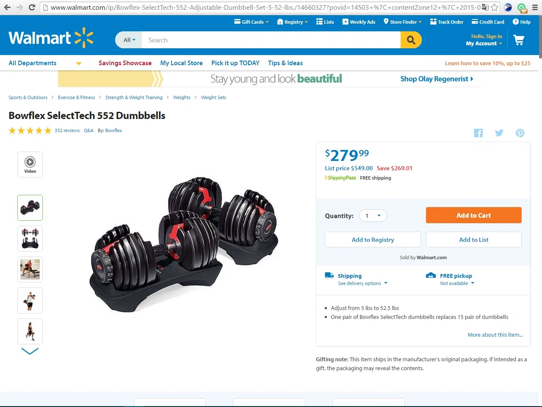The width and height of the screenshot is (542, 407).
Task: Open the shopping cart icon
Action: (x=519, y=40)
